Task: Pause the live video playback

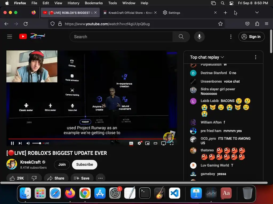Action: coord(12,143)
